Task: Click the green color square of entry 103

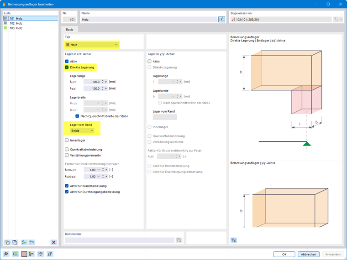Action: click(5, 28)
